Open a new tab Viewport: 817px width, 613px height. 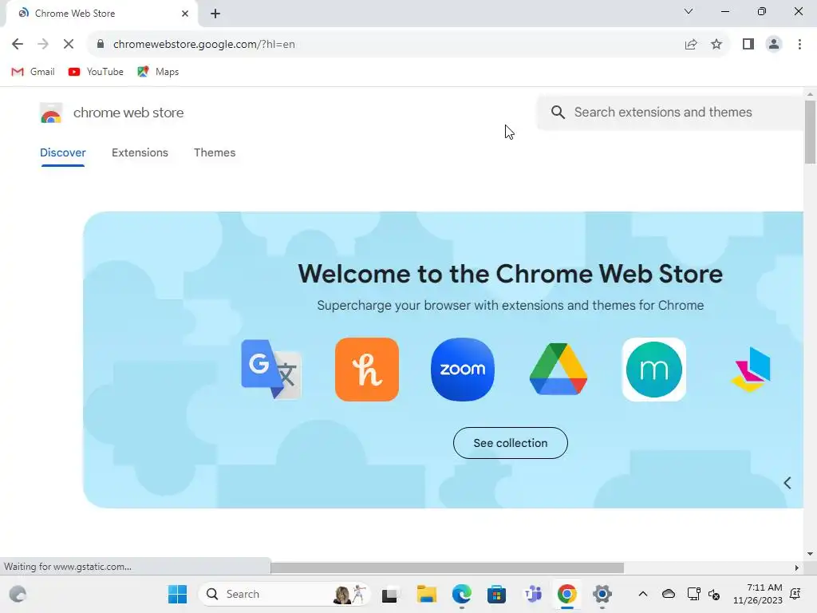click(215, 14)
